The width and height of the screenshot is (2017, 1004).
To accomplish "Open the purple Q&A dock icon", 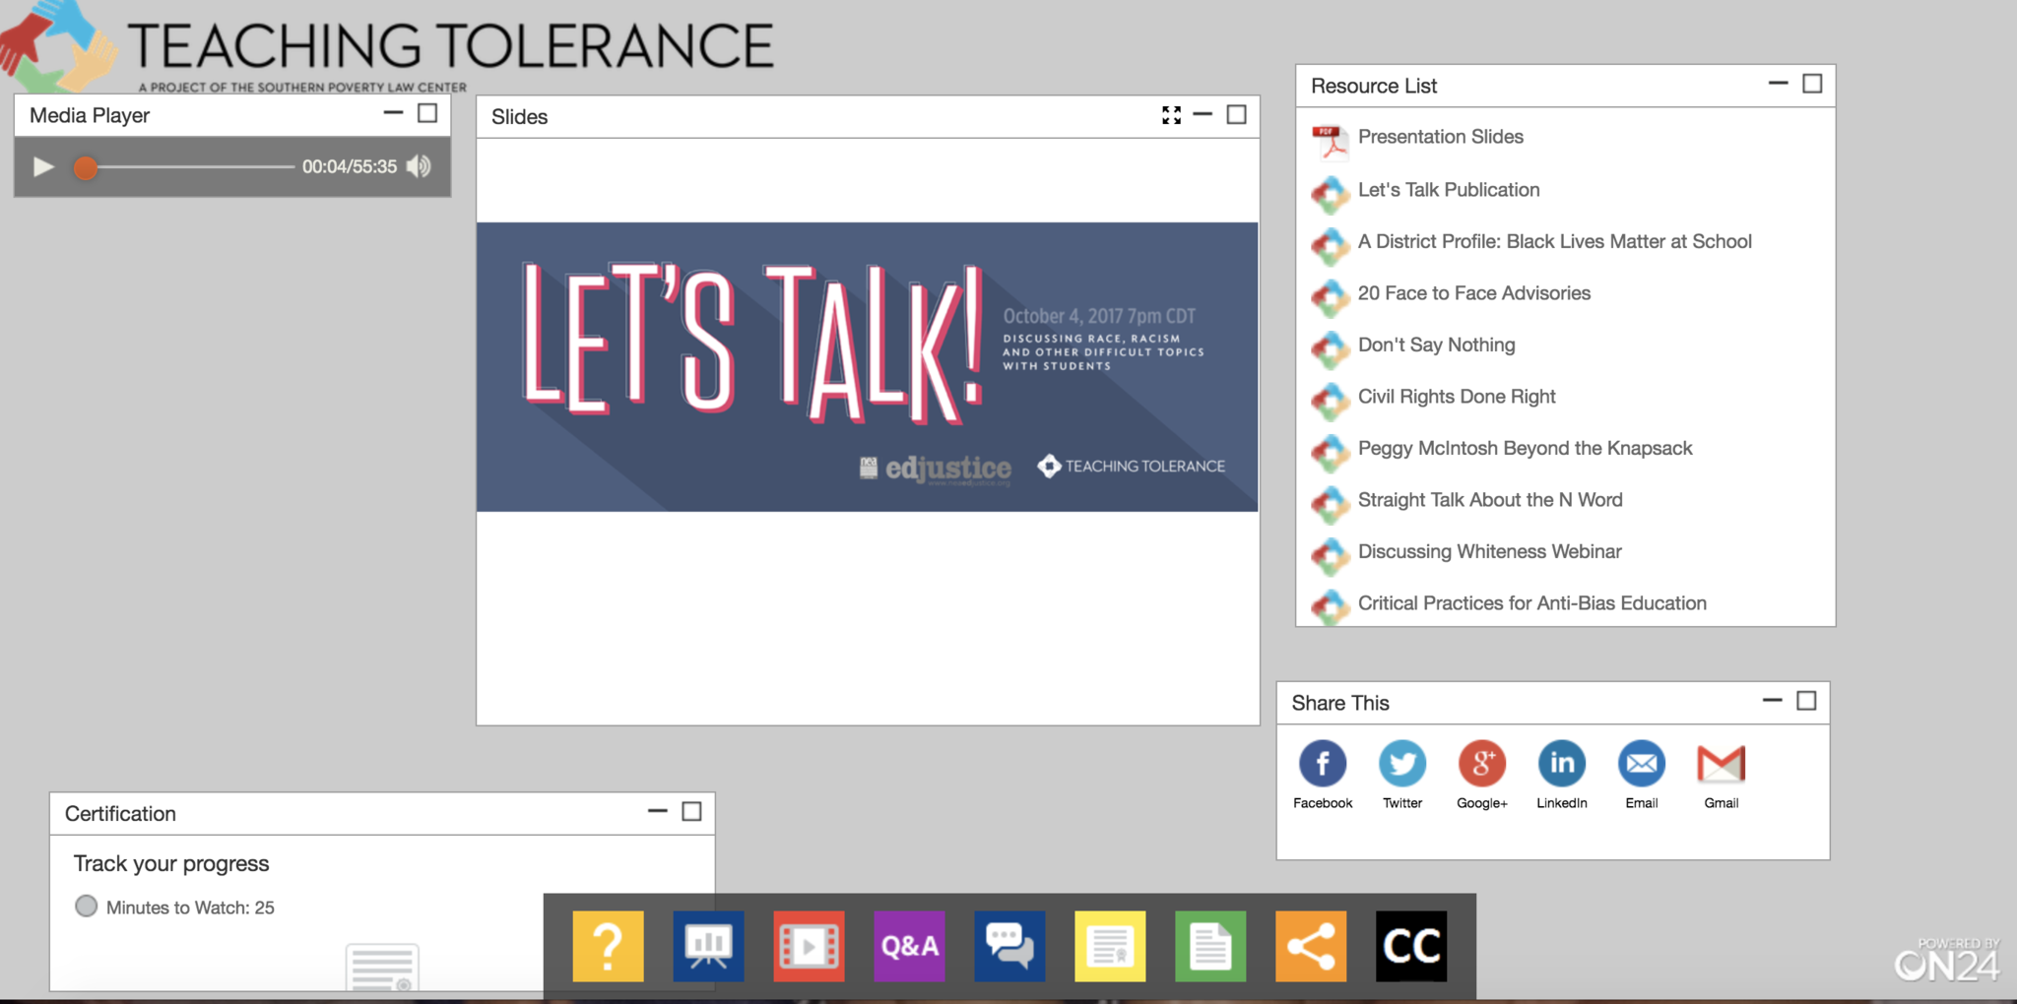I will click(909, 946).
